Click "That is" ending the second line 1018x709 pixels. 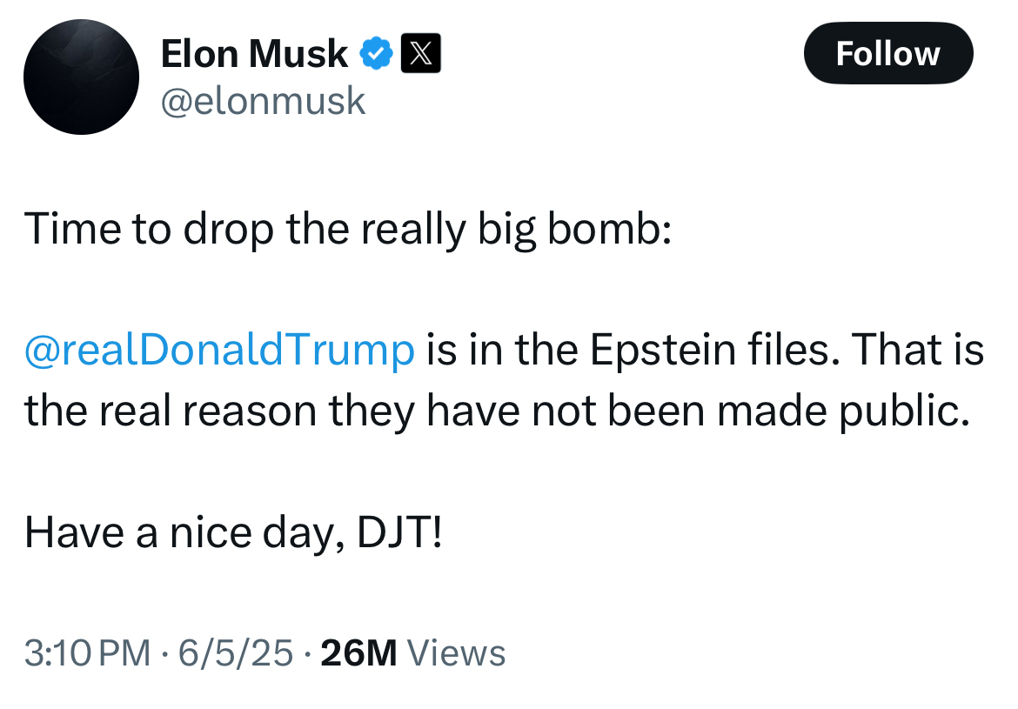point(917,350)
